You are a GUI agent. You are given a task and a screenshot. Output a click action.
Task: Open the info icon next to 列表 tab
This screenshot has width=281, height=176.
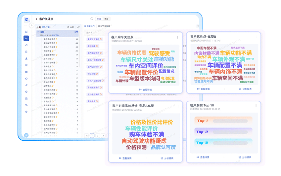pyautogui.click(x=92, y=19)
